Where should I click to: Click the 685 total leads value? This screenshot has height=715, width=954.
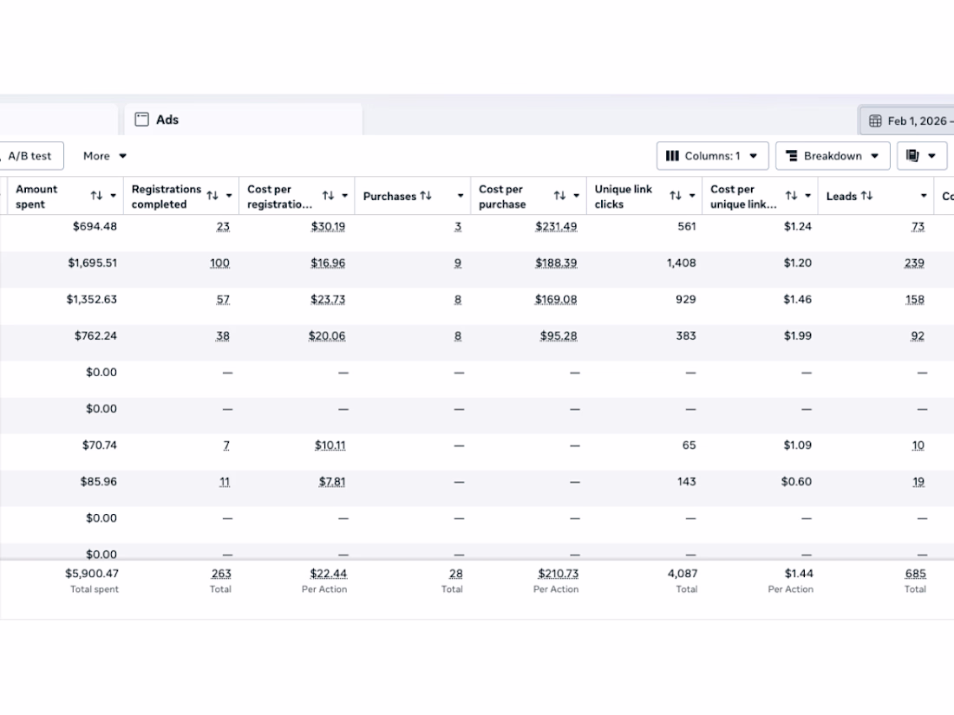tap(915, 573)
